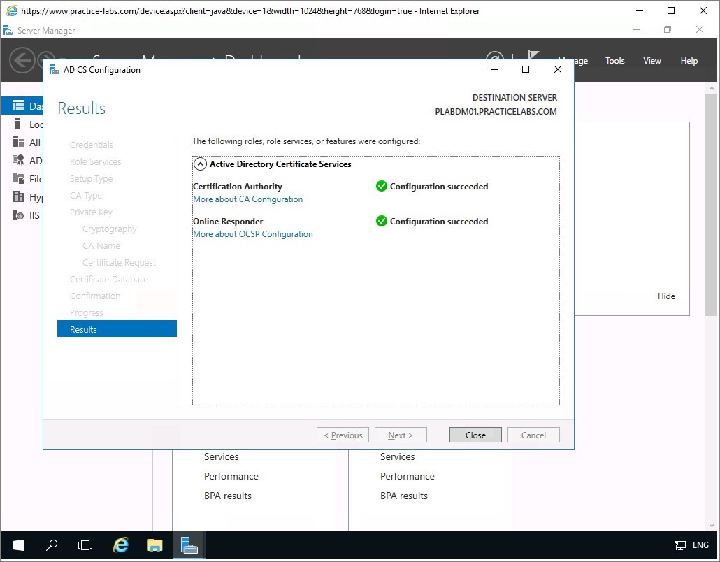Click the AD CS Configuration title bar icon

(x=55, y=70)
